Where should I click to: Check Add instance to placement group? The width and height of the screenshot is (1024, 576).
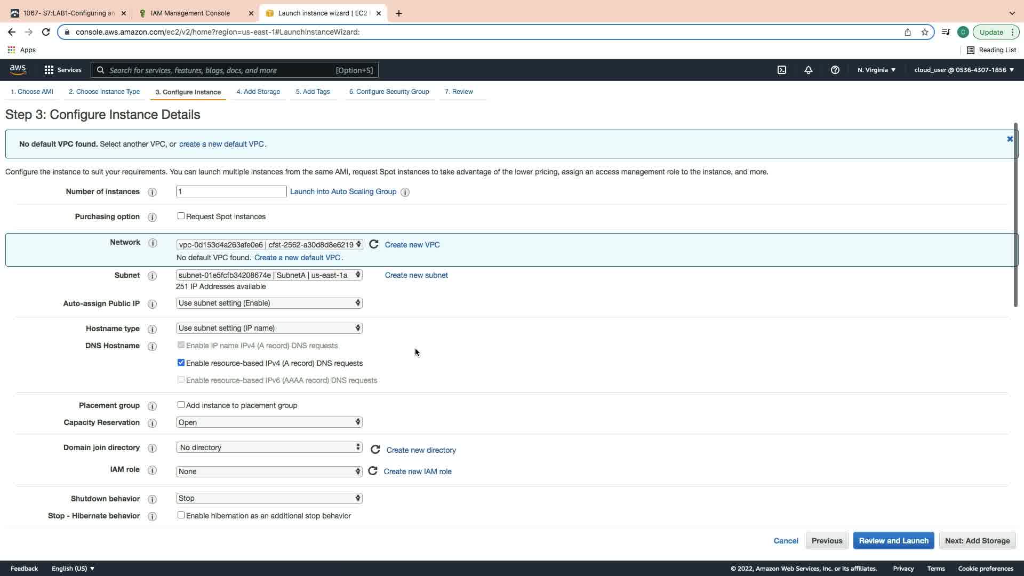(x=181, y=405)
